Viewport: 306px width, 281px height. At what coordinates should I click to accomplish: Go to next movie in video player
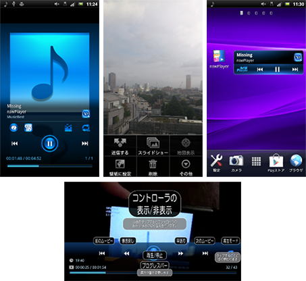coord(205,253)
